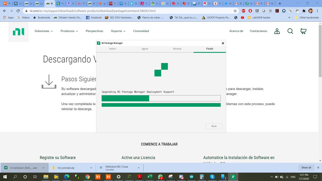Viewport: 322px width, 181px height.
Task: Open the Acerca de link
Action: click(x=236, y=31)
